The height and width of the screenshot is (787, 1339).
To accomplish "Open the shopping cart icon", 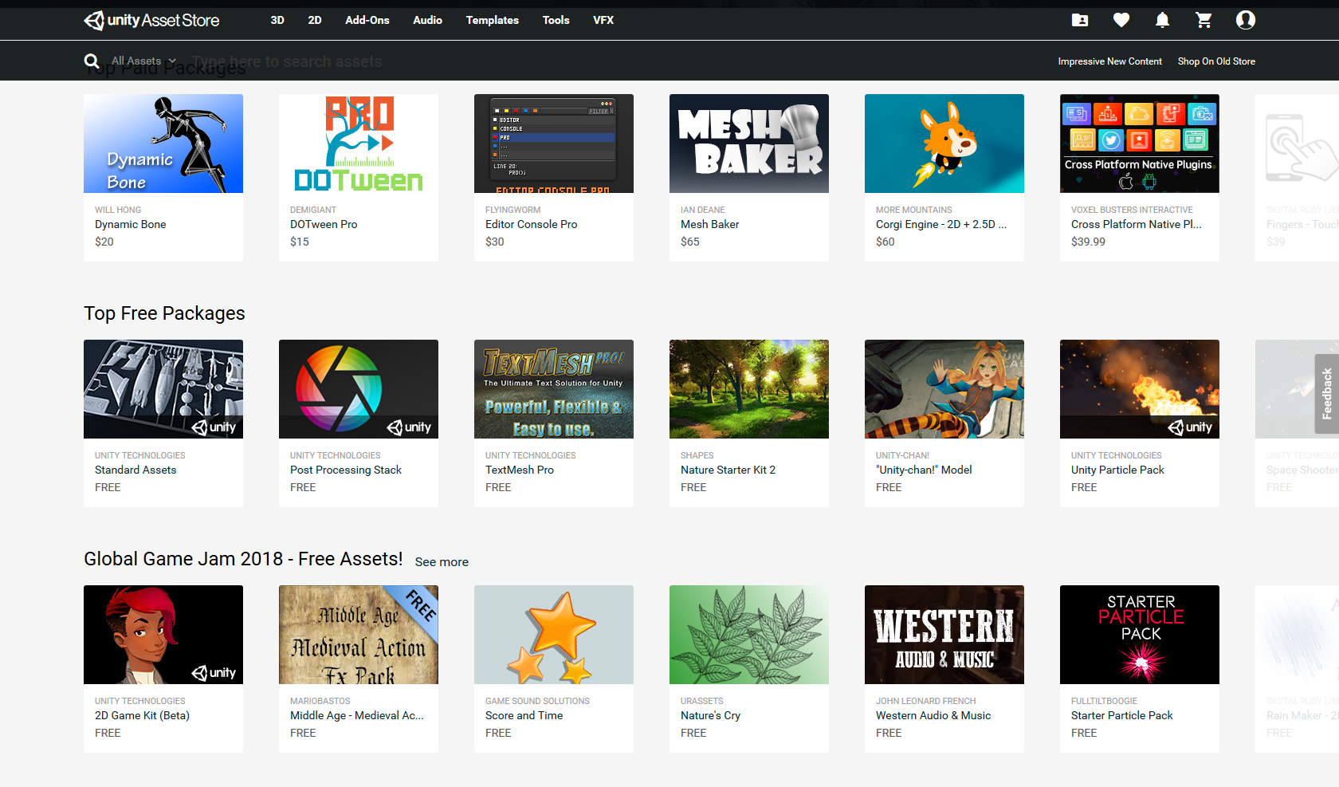I will click(1204, 20).
